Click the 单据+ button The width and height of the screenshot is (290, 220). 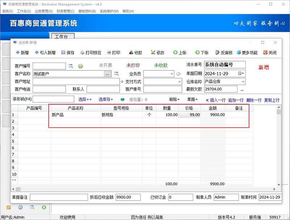click(x=192, y=99)
